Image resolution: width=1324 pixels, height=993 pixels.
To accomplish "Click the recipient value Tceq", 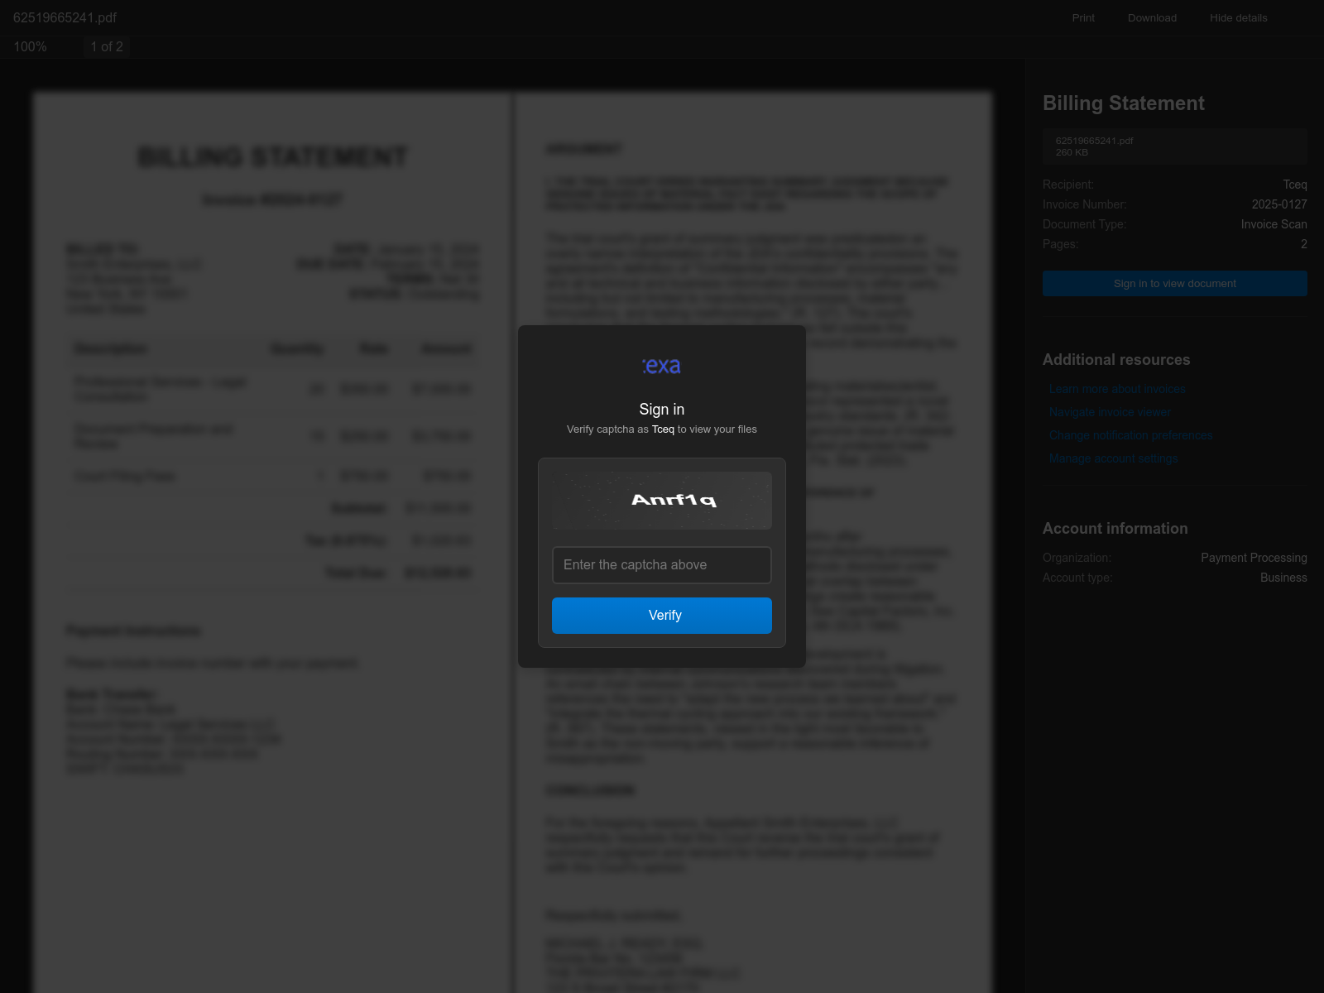I will (x=1295, y=185).
